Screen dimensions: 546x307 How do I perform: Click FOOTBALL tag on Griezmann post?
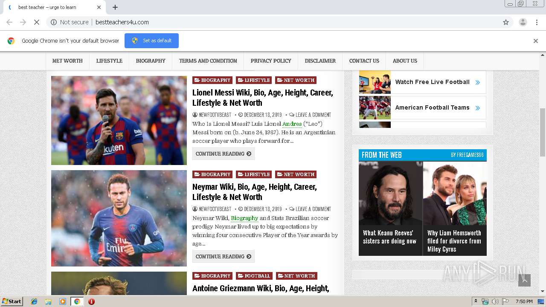click(254, 276)
